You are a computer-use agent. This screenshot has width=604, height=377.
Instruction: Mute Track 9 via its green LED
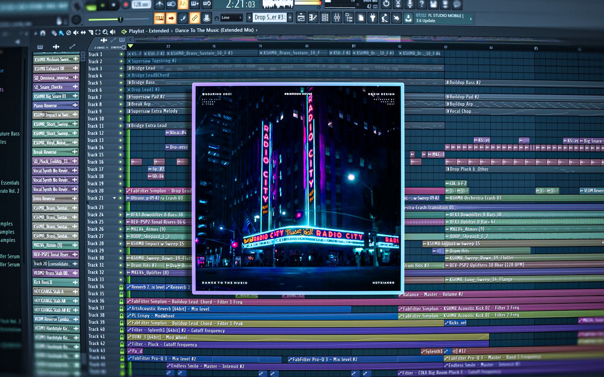coord(121,112)
